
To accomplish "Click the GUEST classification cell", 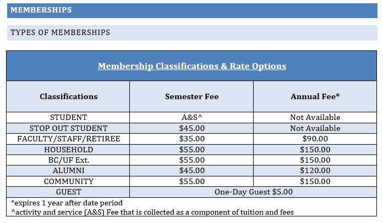I will (68, 192).
